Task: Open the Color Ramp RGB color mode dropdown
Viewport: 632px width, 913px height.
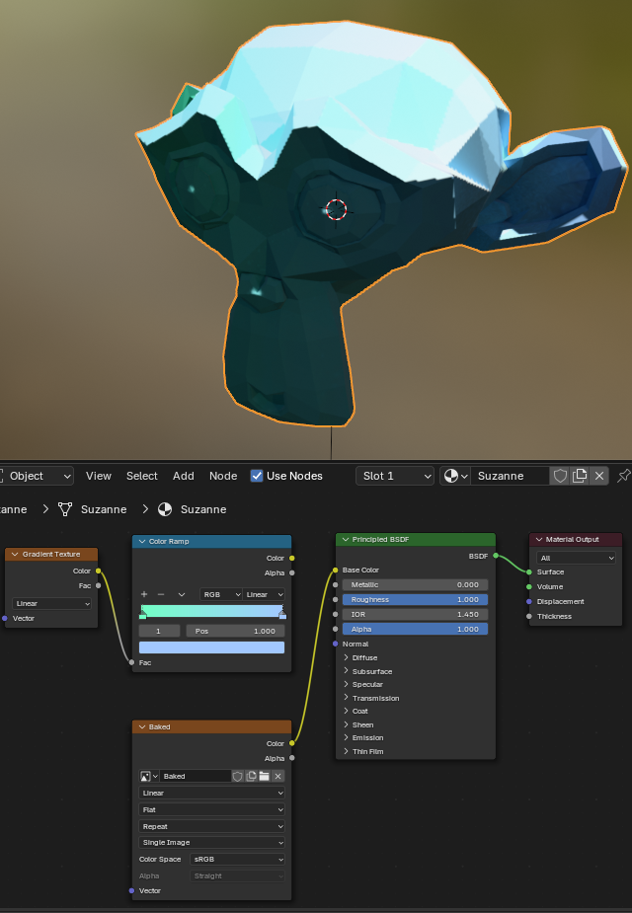Action: point(221,594)
